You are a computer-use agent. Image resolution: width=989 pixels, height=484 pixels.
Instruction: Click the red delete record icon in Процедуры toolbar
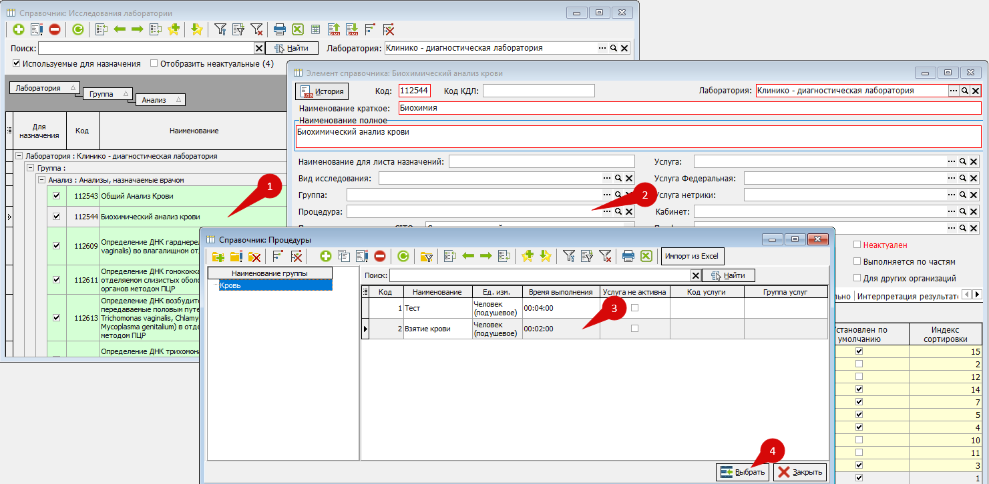[x=379, y=256]
